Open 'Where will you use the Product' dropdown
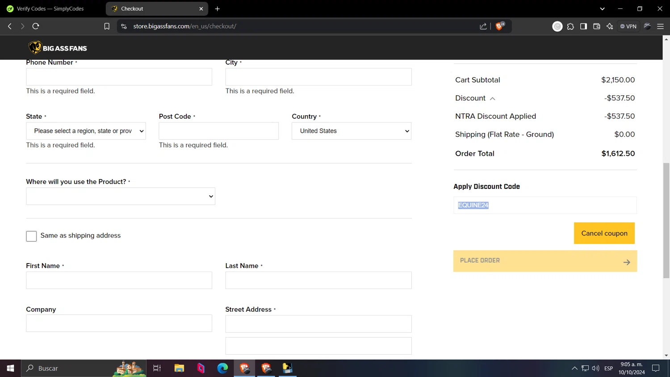 [x=121, y=196]
